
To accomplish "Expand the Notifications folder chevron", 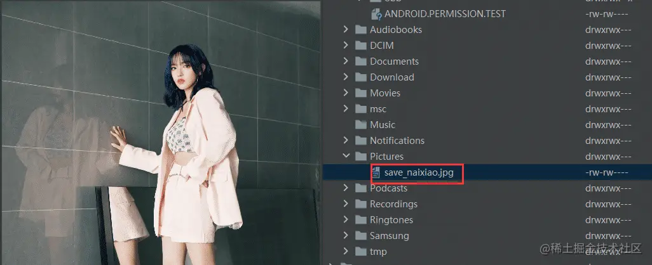I will point(346,140).
